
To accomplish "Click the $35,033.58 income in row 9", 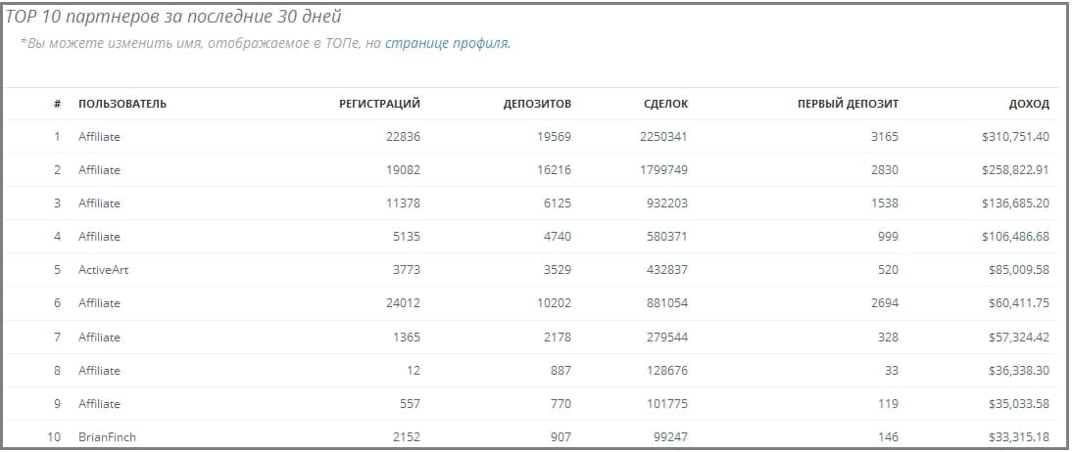I will 1019,403.
